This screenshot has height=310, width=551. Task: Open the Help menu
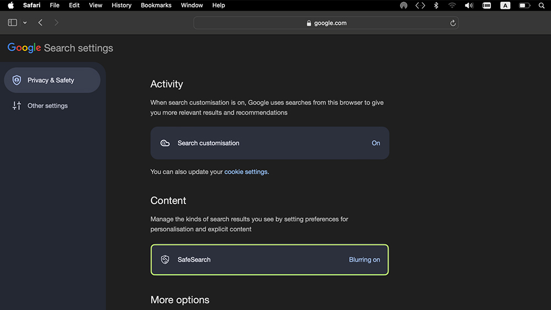(219, 6)
